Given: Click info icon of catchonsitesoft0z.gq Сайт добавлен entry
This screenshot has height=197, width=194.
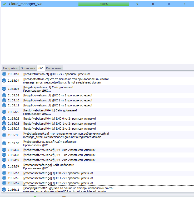Looking at the screenshot, I should click(4, 166).
